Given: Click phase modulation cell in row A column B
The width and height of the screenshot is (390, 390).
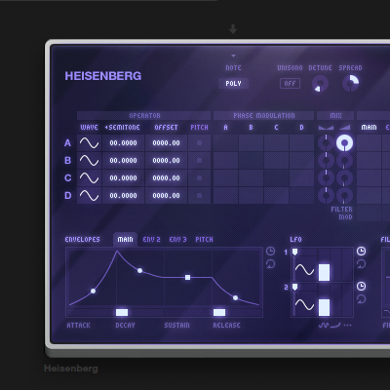Looking at the screenshot, I should pos(251,143).
